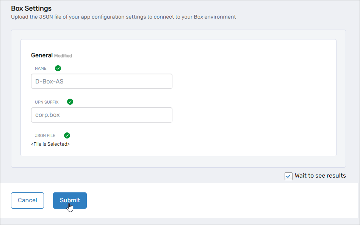360x225 pixels.
Task: Toggle the Wait to see results checkbox
Action: click(x=288, y=176)
